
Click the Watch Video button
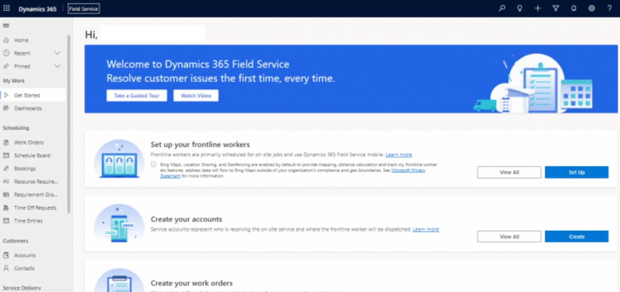pyautogui.click(x=196, y=95)
